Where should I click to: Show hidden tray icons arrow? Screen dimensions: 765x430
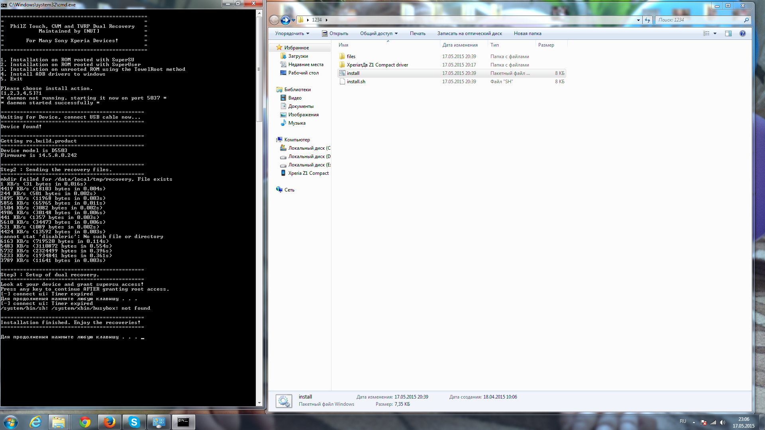coord(694,422)
